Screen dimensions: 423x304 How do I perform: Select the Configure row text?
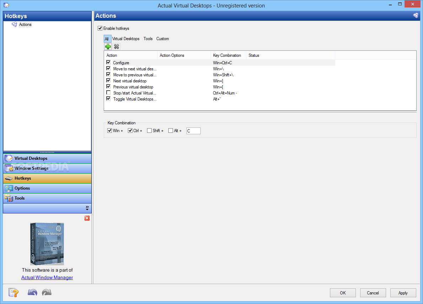[x=121, y=63]
